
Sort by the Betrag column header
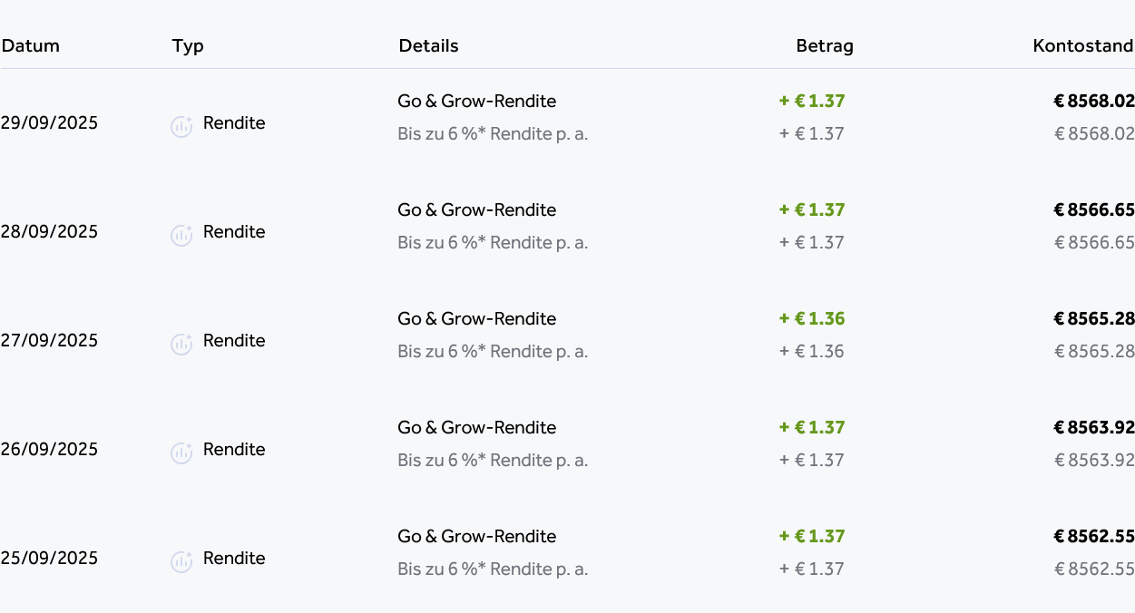[825, 46]
